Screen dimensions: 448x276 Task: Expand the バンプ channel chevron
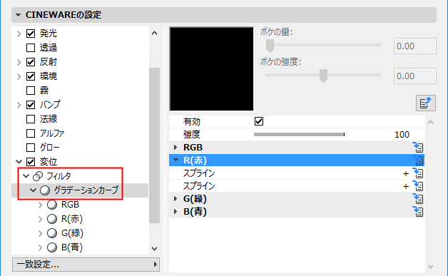pyautogui.click(x=19, y=105)
